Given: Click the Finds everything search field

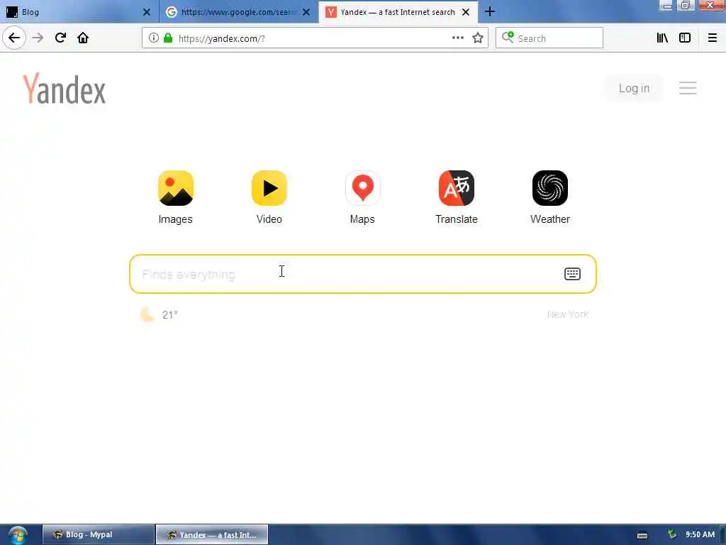Looking at the screenshot, I should tap(362, 274).
